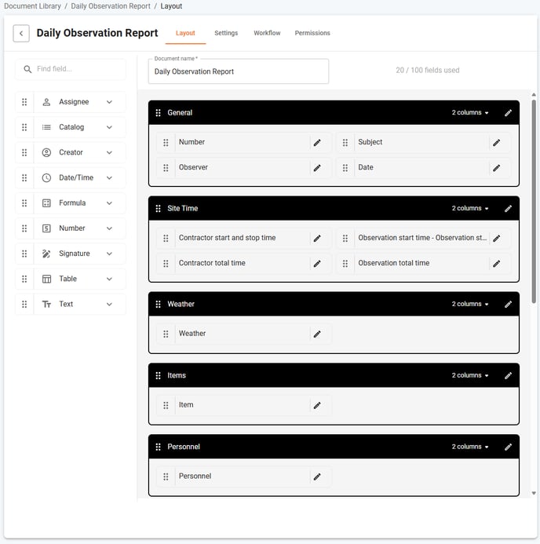
Task: Expand the Date/Time field type
Action: pyautogui.click(x=109, y=178)
